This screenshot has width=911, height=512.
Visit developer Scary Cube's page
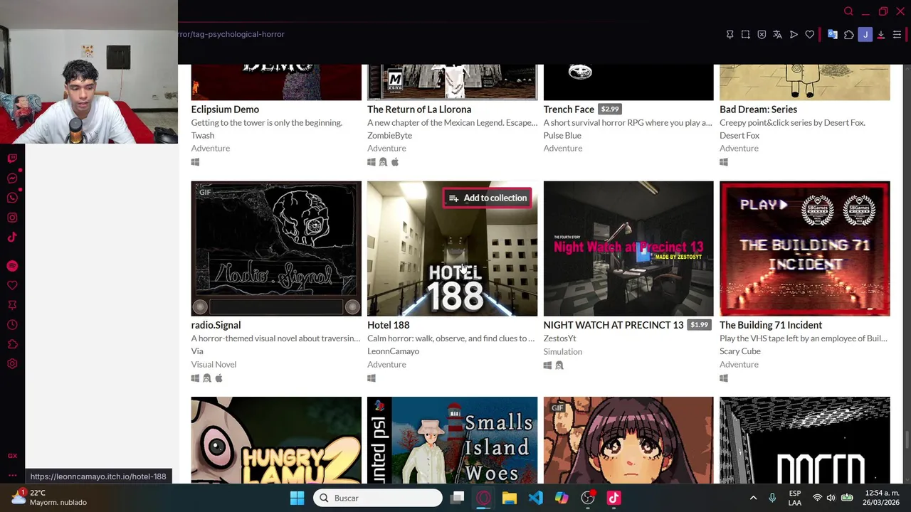point(740,351)
